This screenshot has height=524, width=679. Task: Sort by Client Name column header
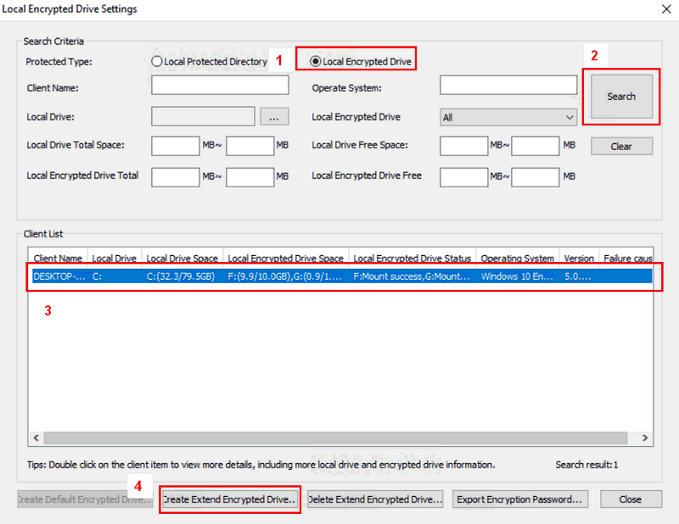coord(58,258)
